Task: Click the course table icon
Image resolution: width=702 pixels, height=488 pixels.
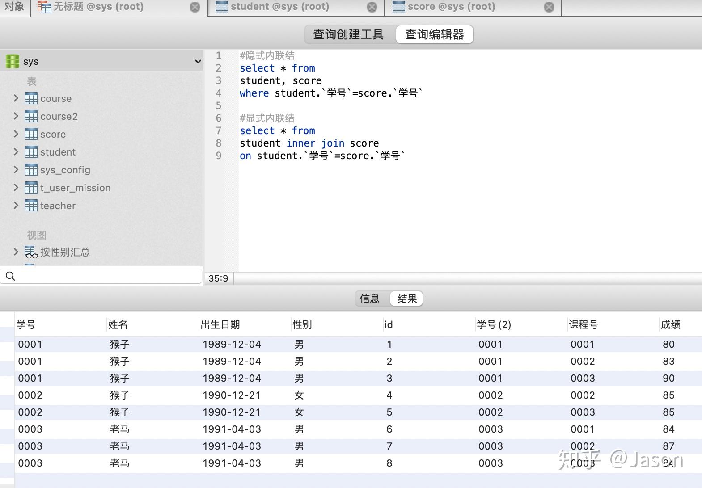Action: click(31, 98)
